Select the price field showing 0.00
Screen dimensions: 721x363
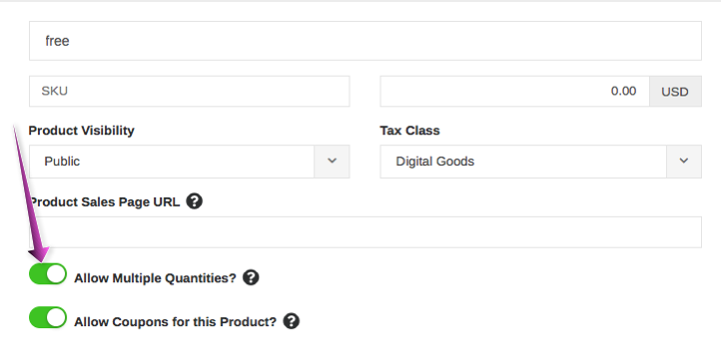coord(514,91)
